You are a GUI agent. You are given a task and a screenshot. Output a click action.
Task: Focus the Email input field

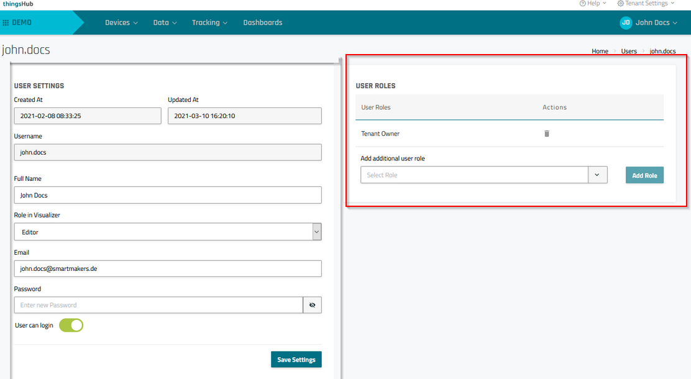coord(168,268)
